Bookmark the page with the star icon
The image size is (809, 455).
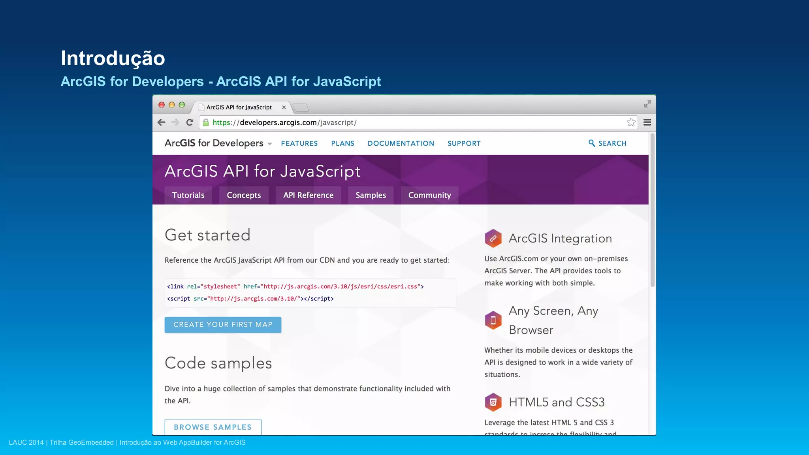(x=631, y=122)
